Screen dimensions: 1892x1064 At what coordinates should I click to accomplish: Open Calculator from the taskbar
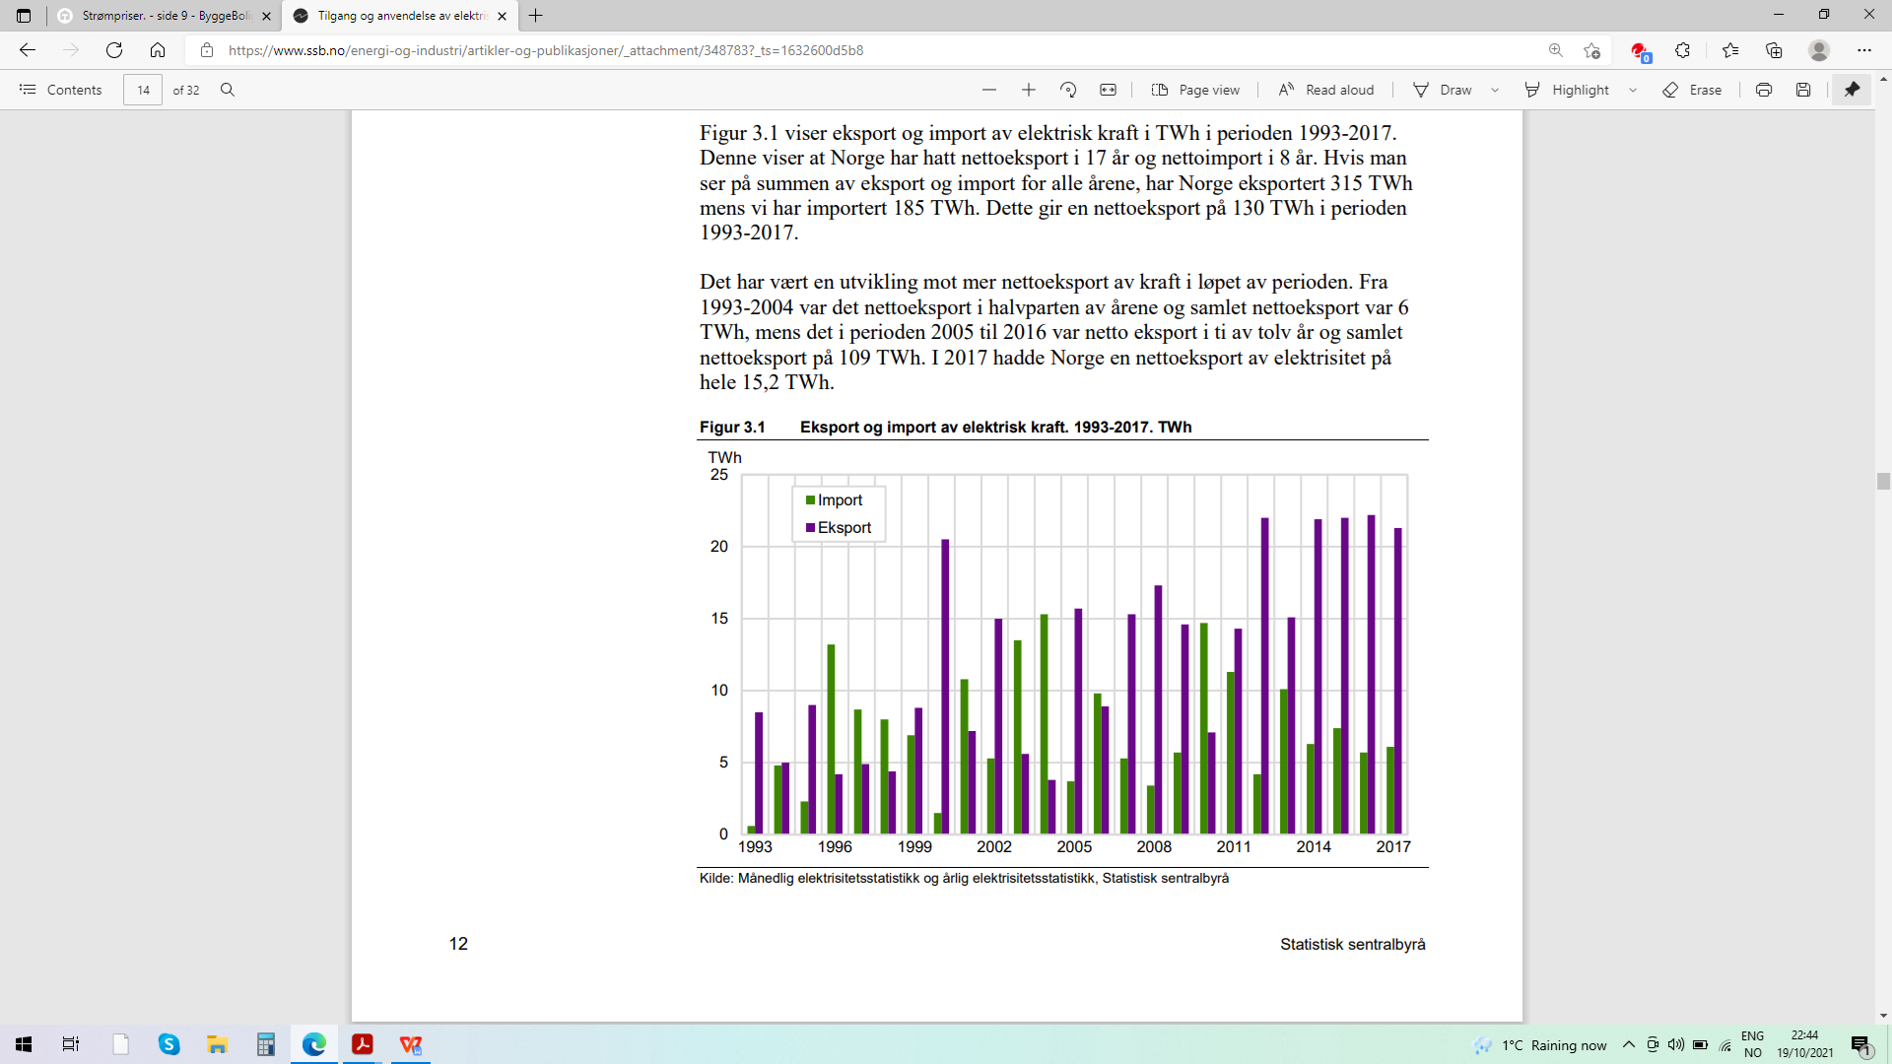265,1044
